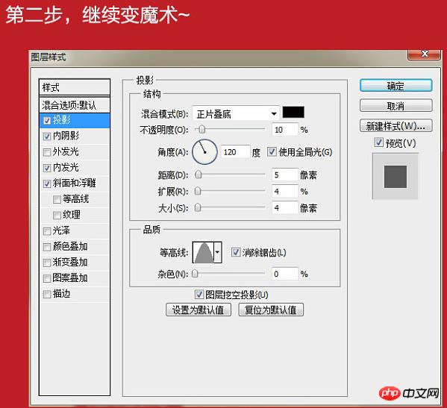Click 复位为默认值 button
This screenshot has height=408, width=447.
(x=271, y=310)
